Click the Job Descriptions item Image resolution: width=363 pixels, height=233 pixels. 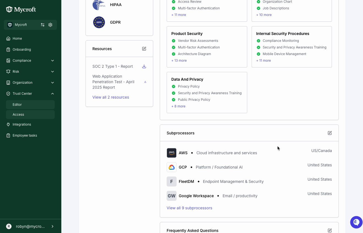276,8
